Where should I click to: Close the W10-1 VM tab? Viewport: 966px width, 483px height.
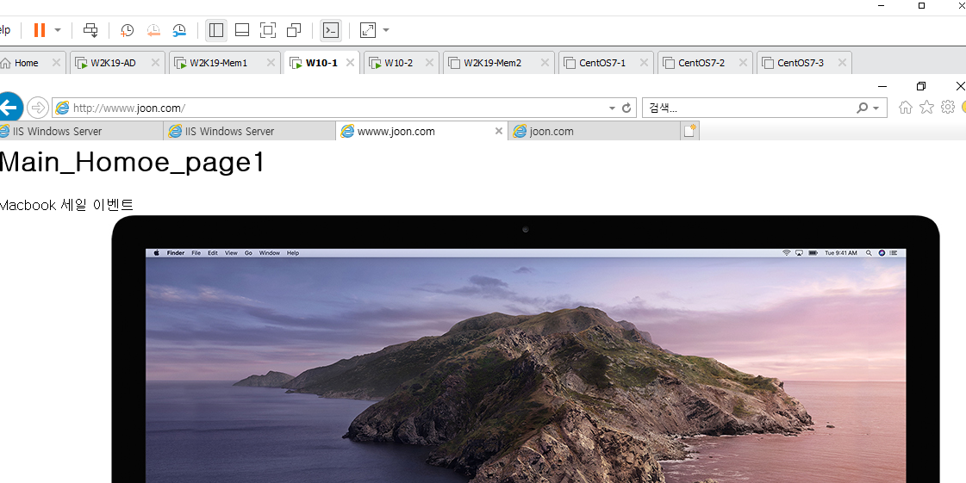(x=350, y=63)
